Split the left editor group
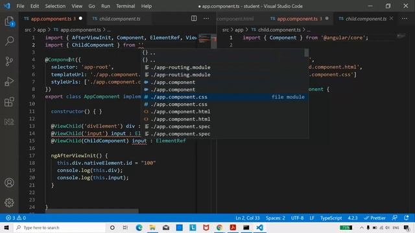415x233 pixels. [x=194, y=18]
